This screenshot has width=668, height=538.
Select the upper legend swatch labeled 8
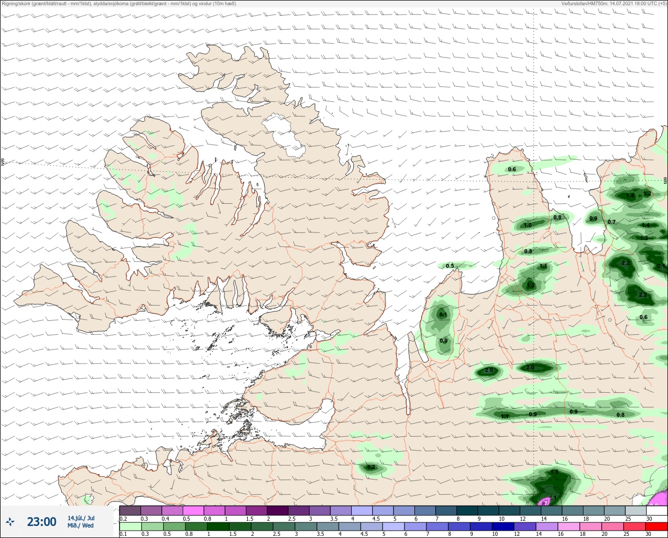[x=467, y=510]
